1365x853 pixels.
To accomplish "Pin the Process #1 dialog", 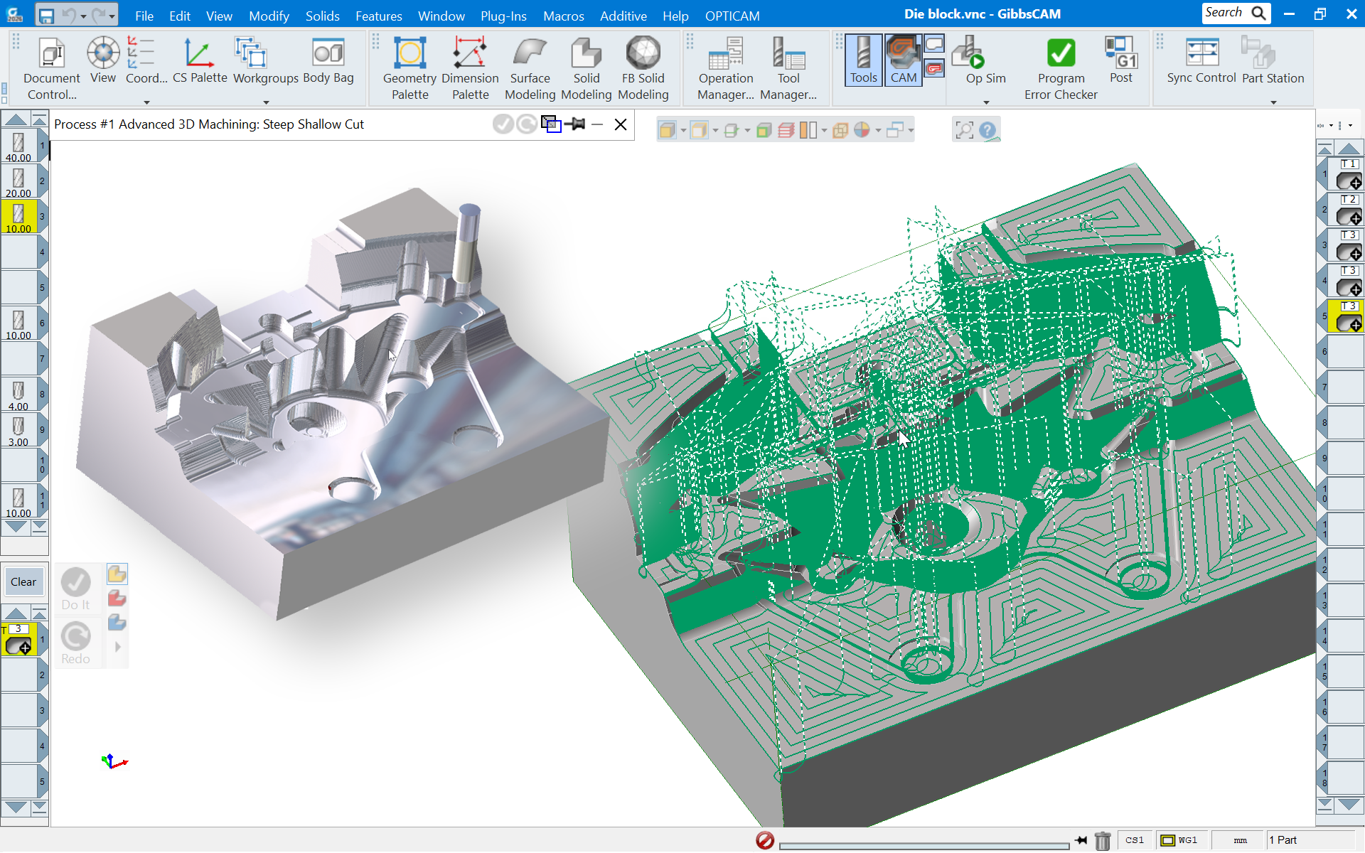I will [x=575, y=124].
